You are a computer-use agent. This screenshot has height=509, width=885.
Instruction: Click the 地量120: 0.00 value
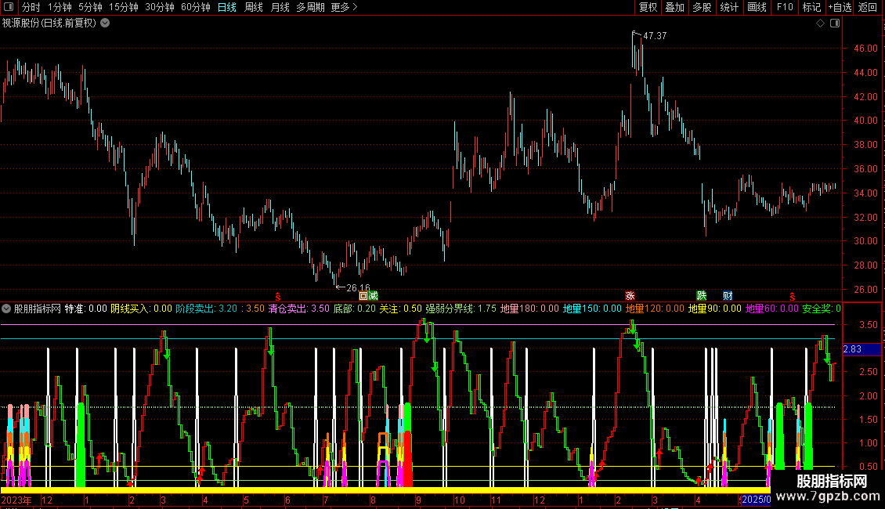655,309
